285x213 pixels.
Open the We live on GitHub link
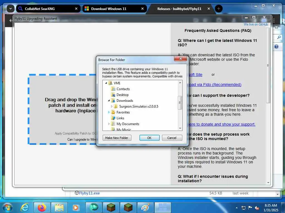point(256,24)
